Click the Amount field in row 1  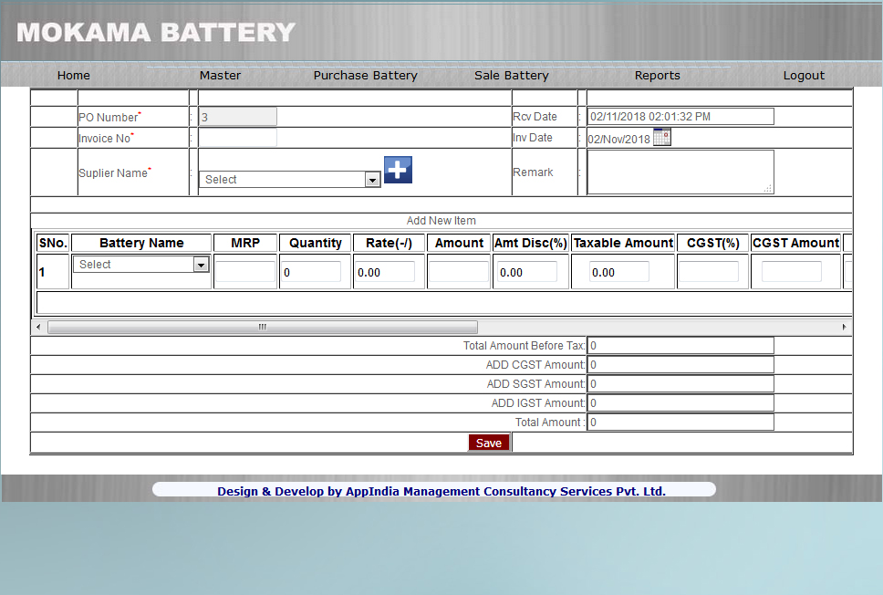coord(459,272)
